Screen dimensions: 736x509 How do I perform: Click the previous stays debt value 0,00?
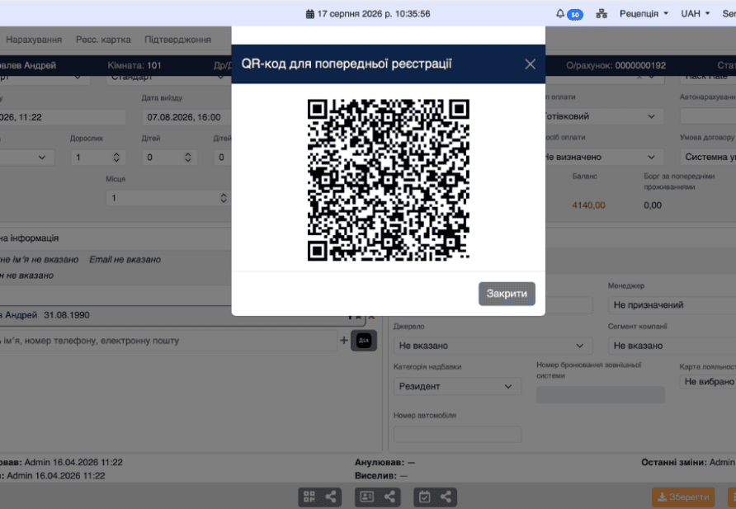[x=653, y=205]
